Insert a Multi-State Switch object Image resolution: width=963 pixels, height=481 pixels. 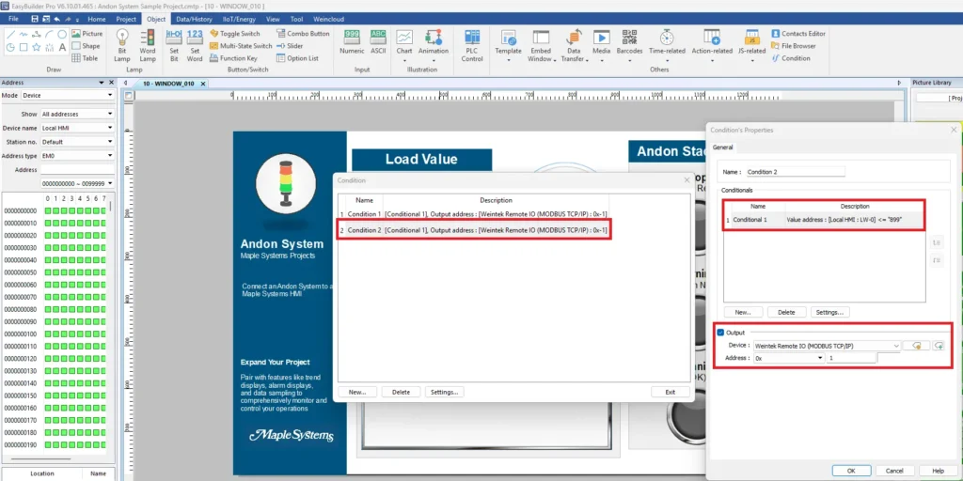point(242,46)
